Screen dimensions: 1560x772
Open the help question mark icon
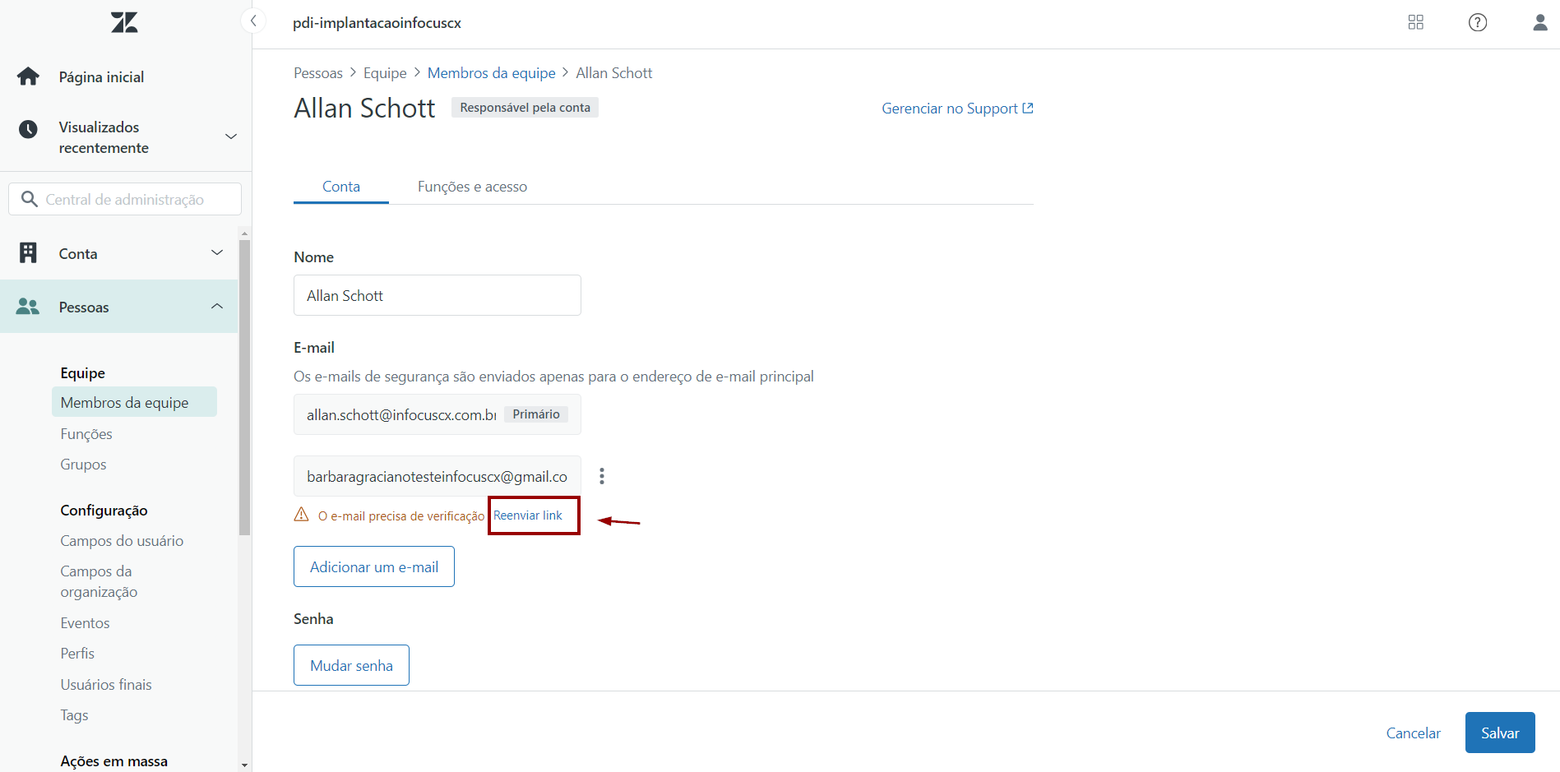(1477, 22)
